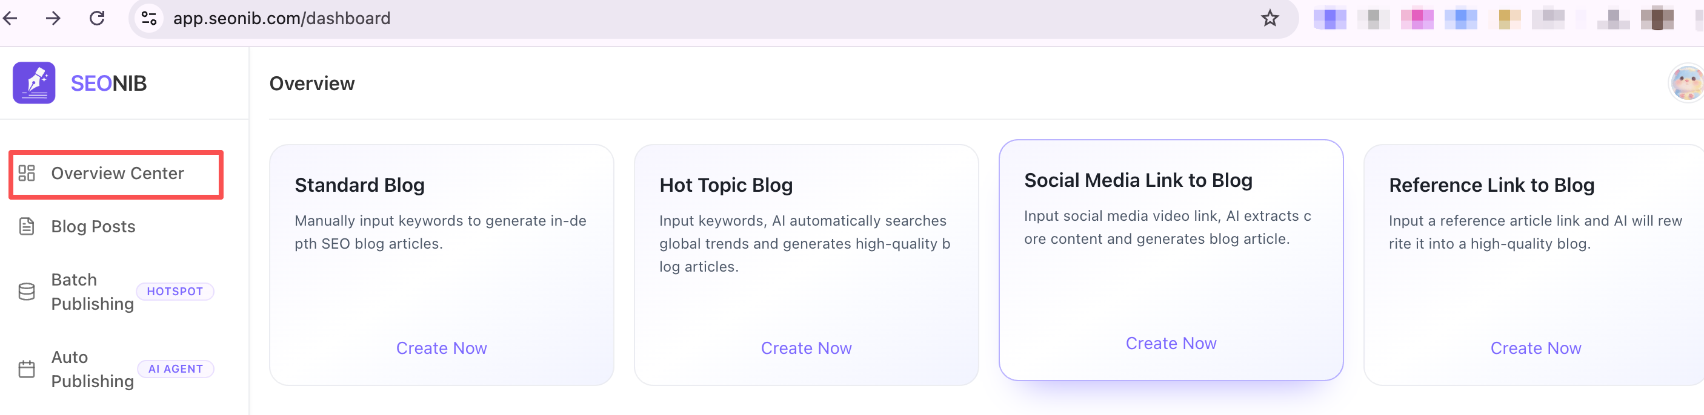
Task: Open Blog Posts in the sidebar
Action: pos(93,227)
